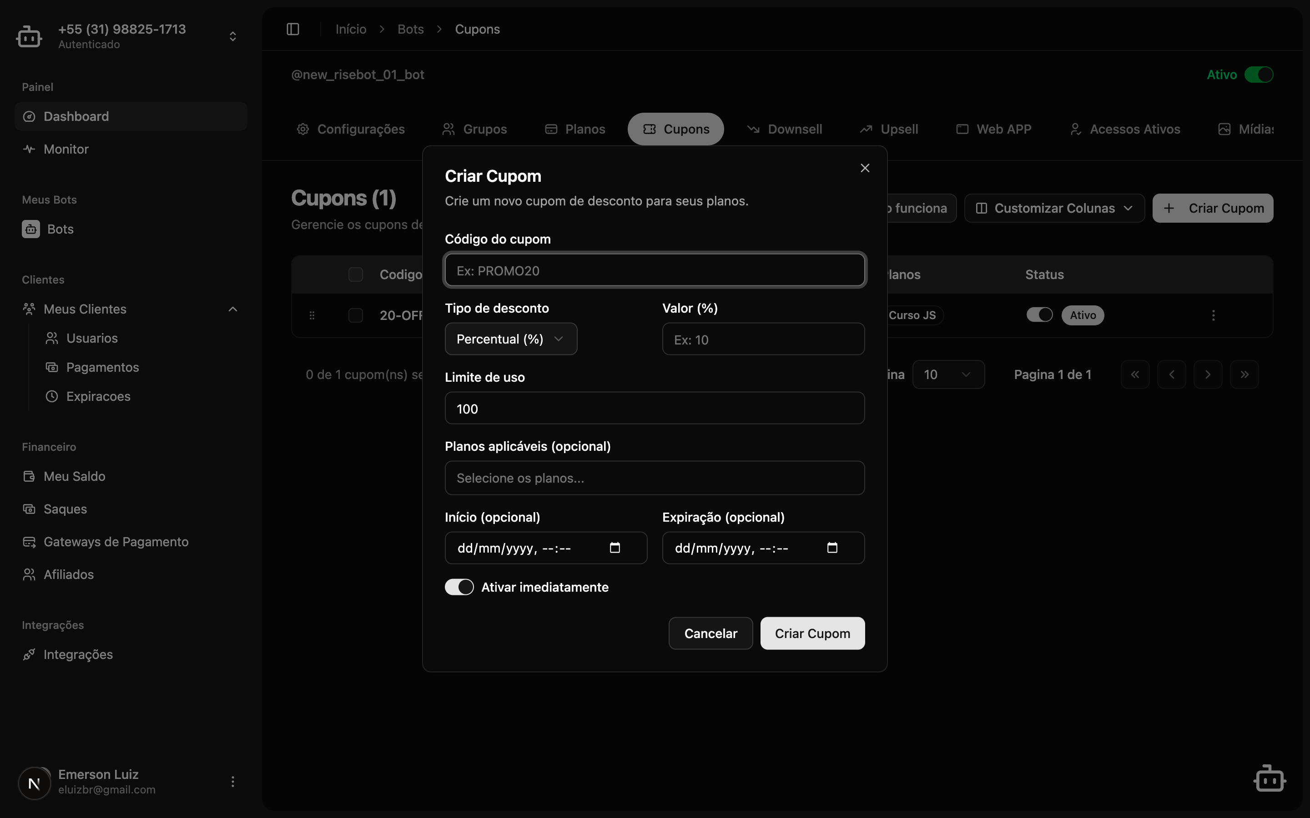This screenshot has height=818, width=1310.
Task: Click the Status column header
Action: click(x=1044, y=275)
